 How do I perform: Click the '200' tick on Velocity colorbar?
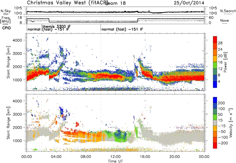pyautogui.click(x=222, y=103)
